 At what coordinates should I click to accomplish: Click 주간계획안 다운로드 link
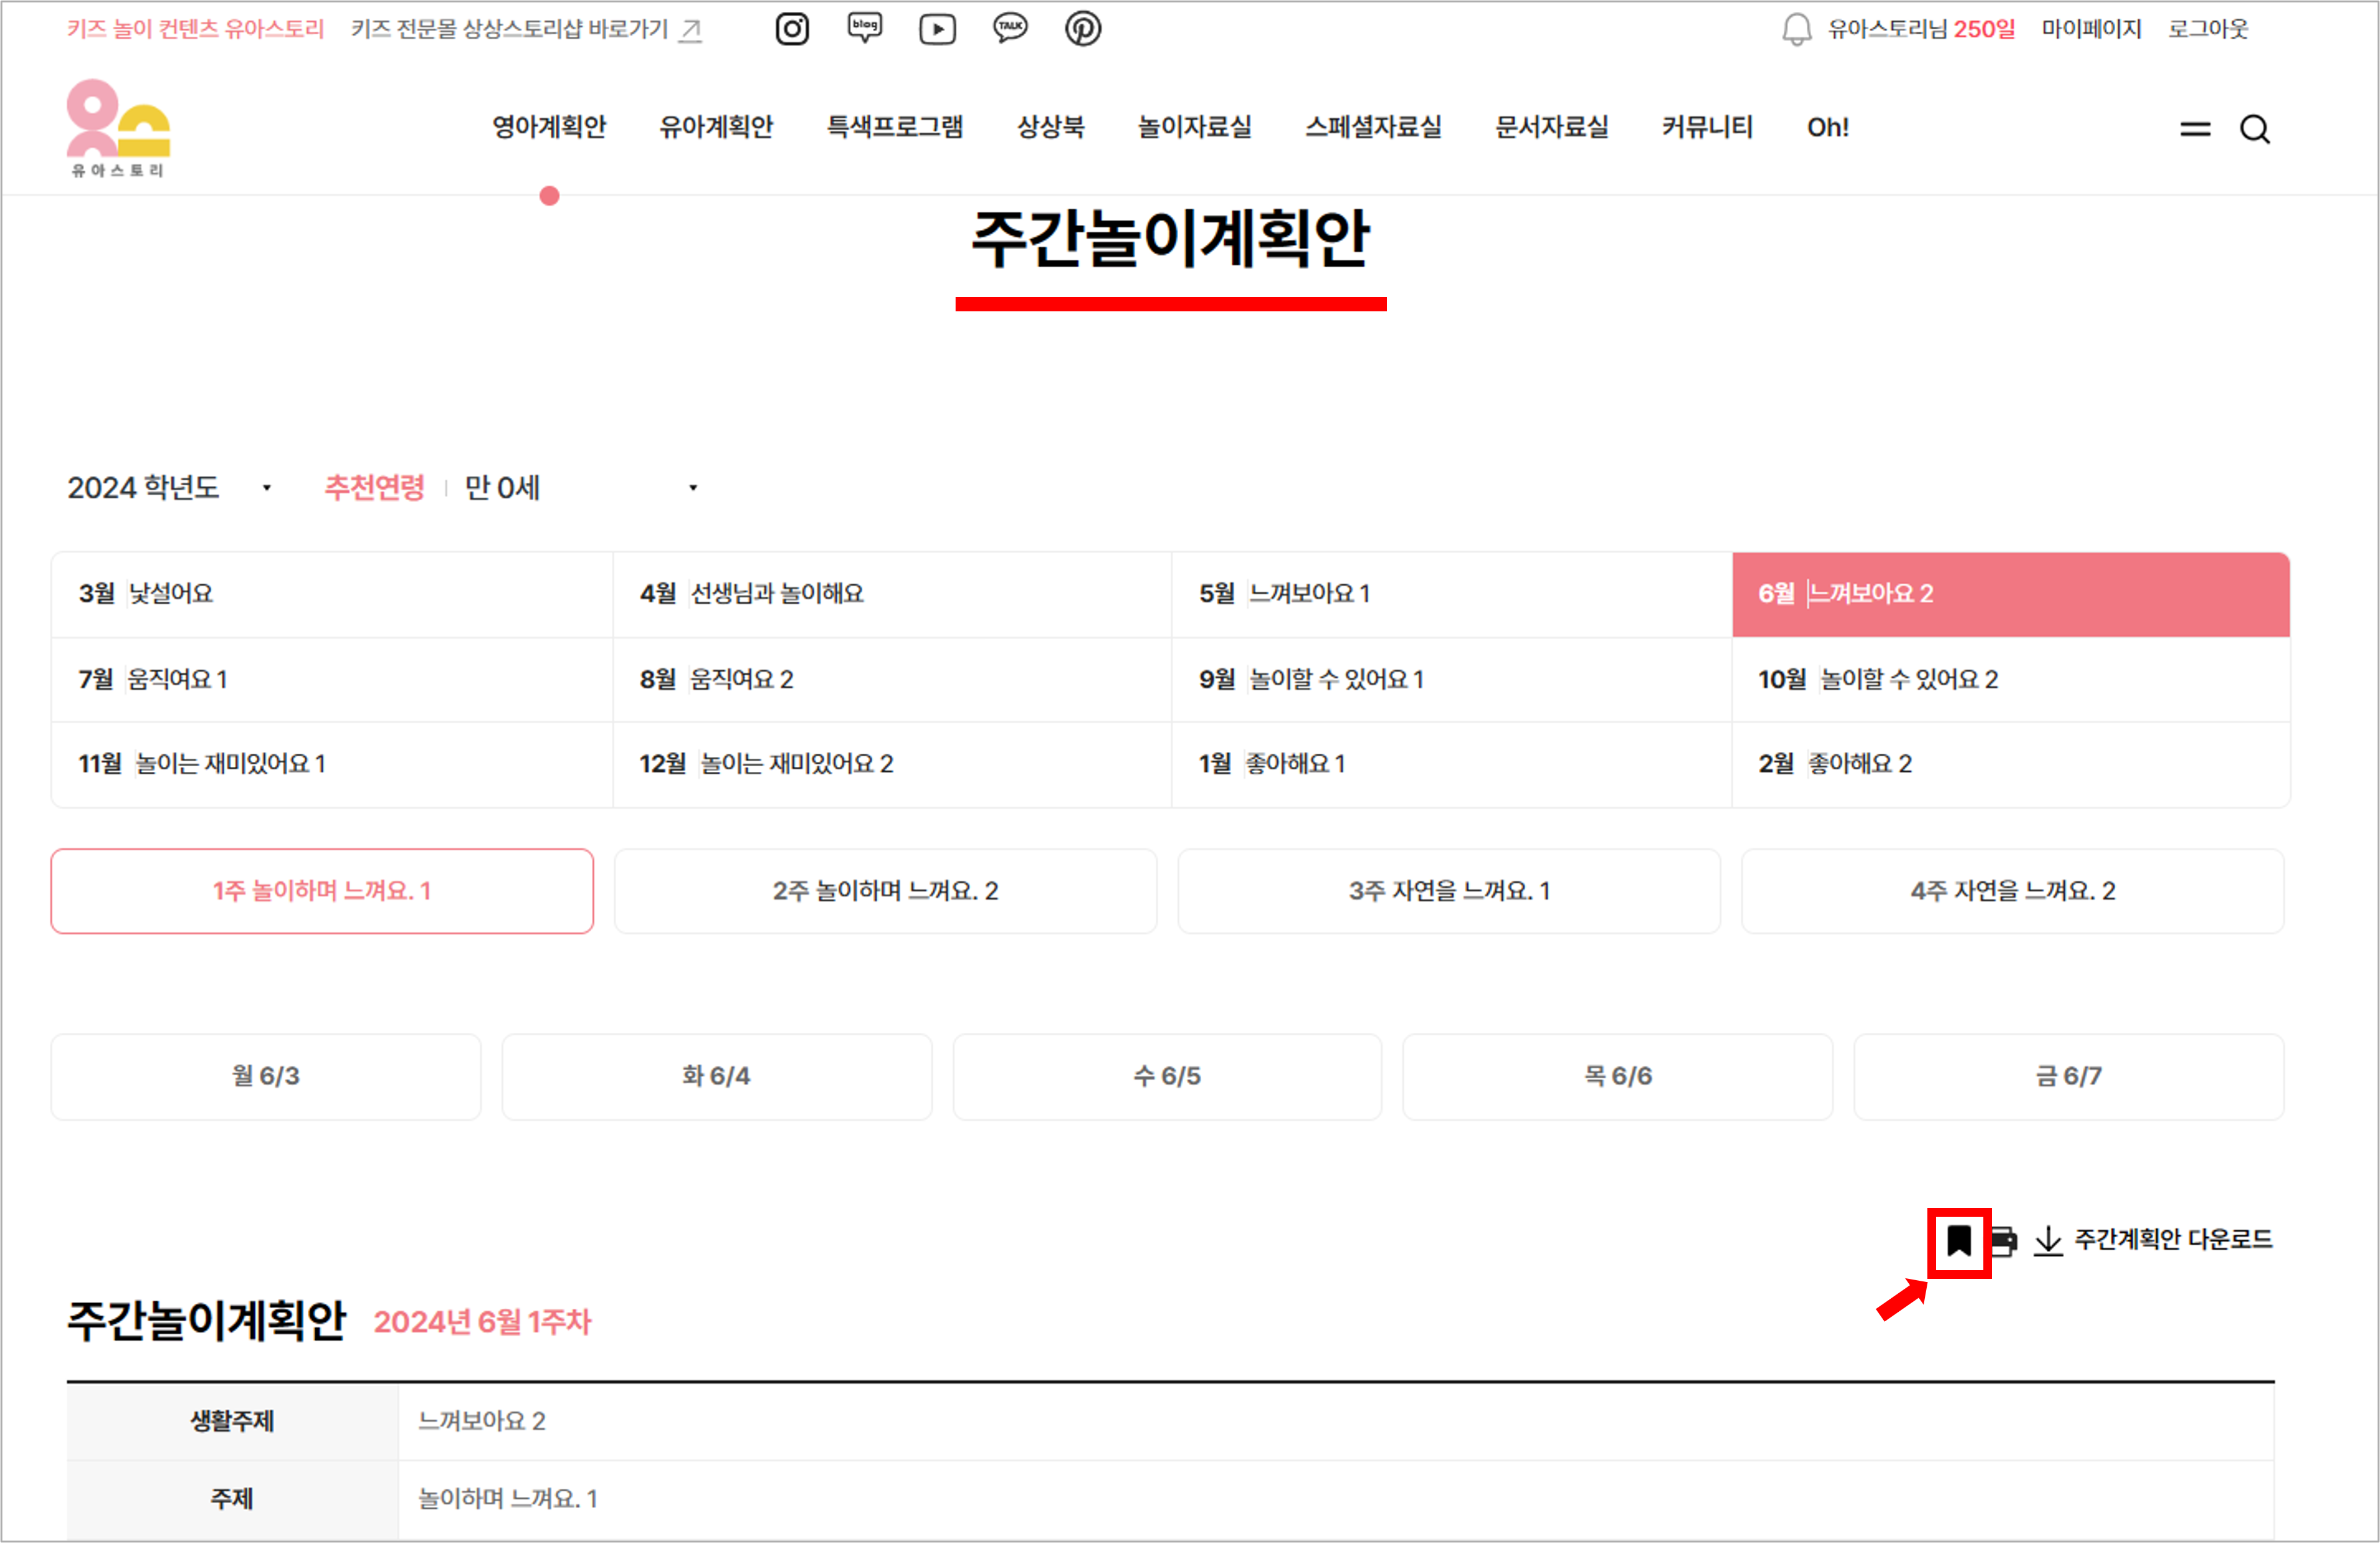tap(2174, 1240)
